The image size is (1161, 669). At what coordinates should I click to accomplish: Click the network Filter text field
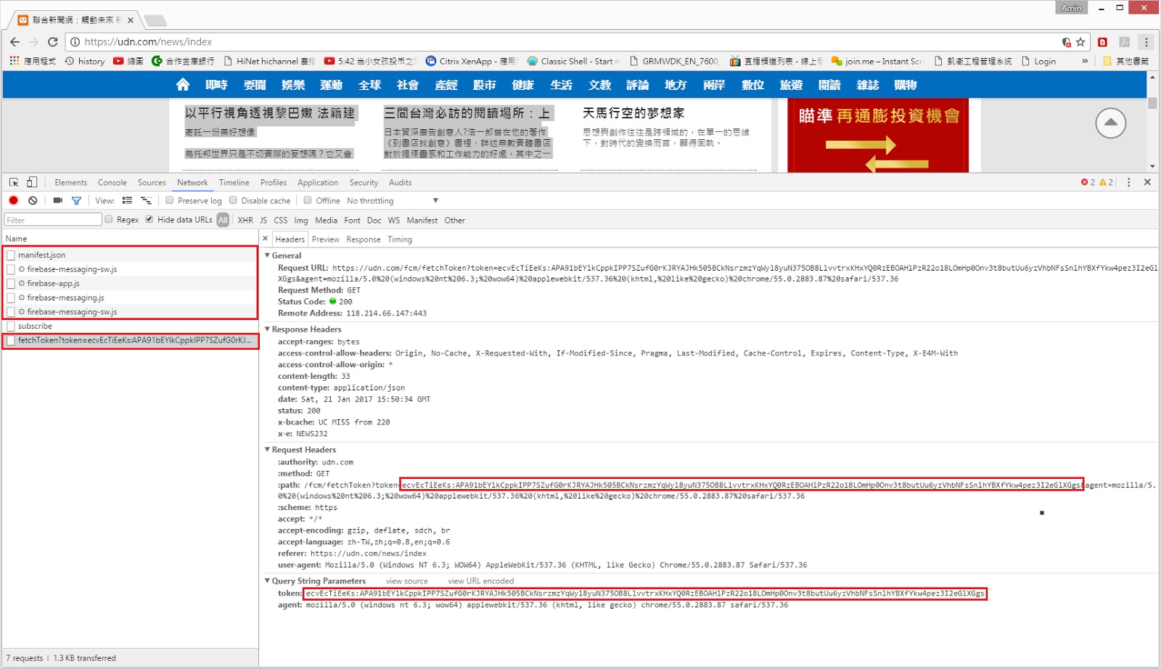pyautogui.click(x=53, y=220)
